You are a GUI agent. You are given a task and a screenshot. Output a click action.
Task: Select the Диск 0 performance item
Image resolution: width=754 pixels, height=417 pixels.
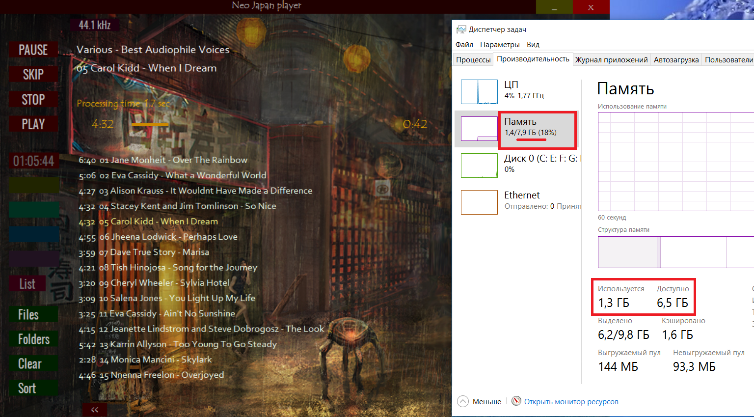click(517, 166)
